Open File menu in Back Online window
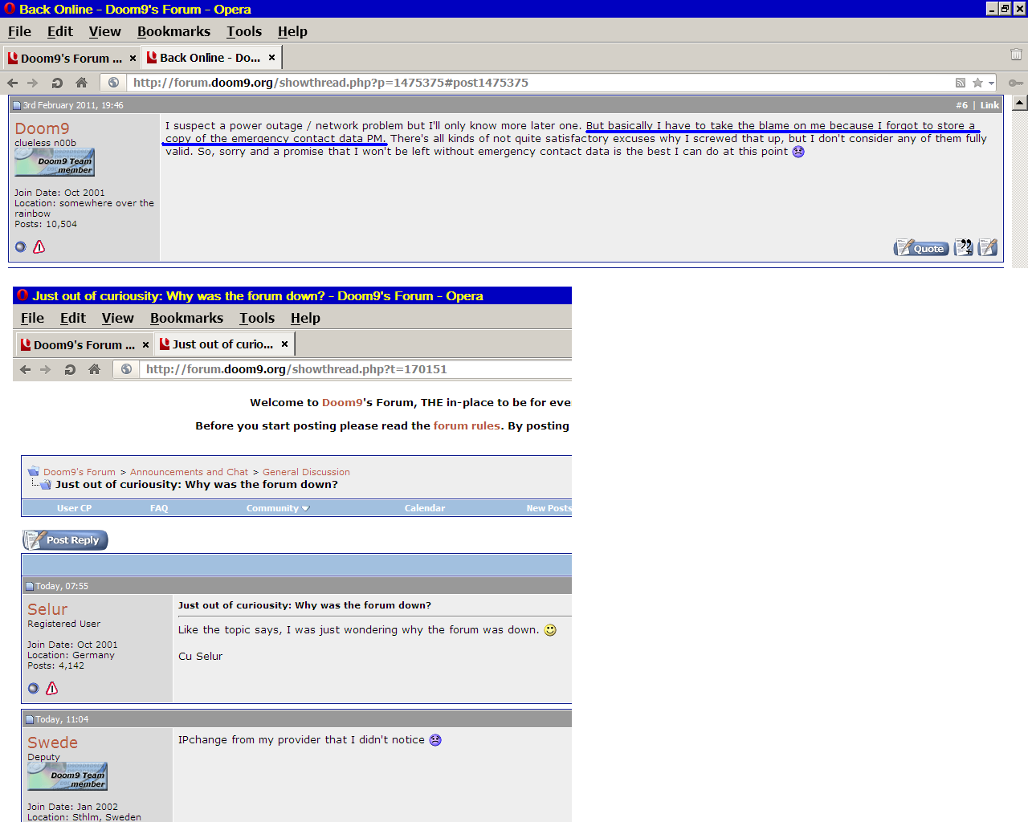The width and height of the screenshot is (1028, 822). [19, 31]
